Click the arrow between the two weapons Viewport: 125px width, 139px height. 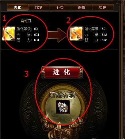pyautogui.click(x=57, y=35)
